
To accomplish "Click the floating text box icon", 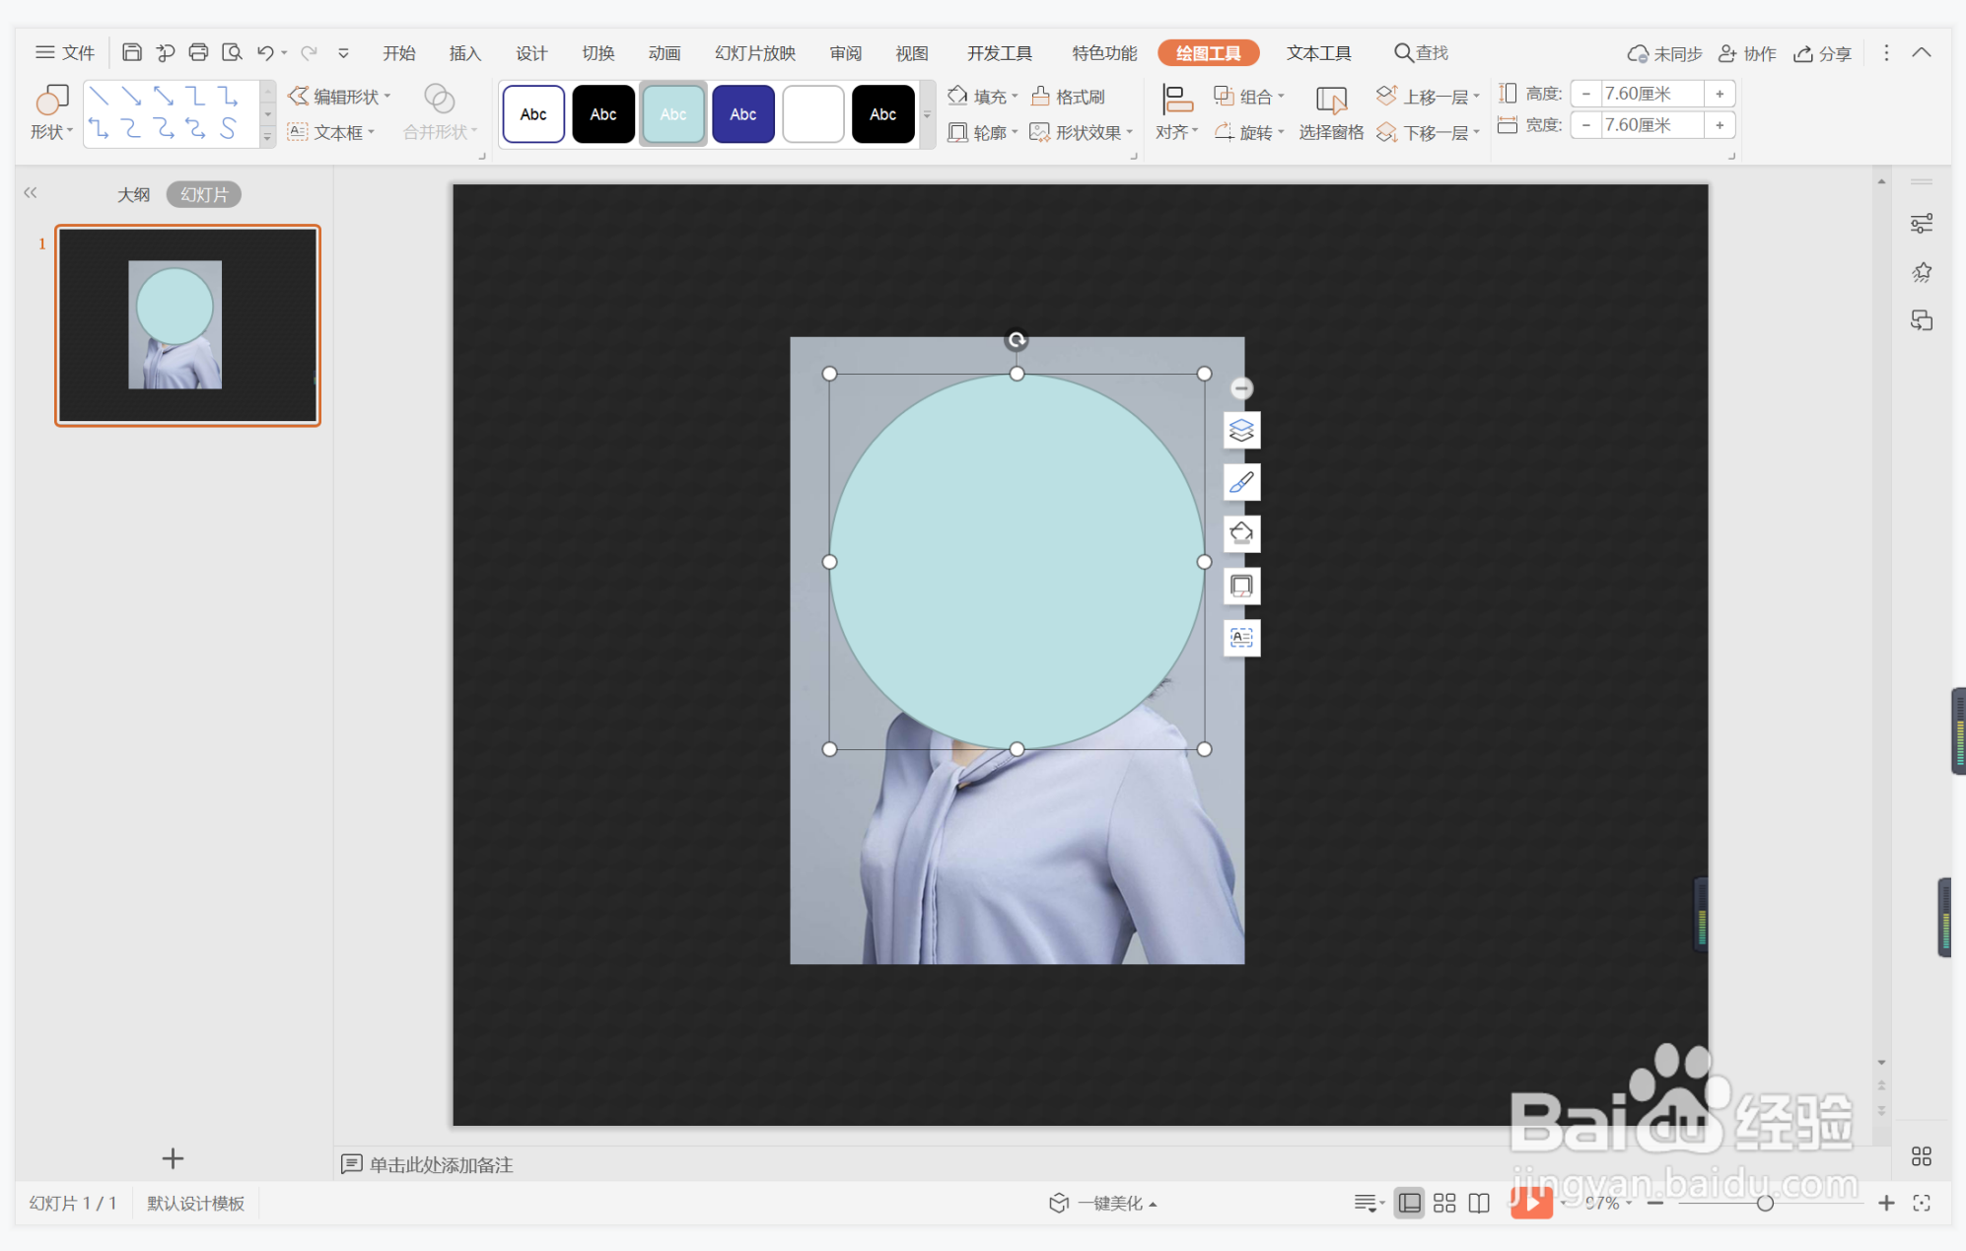I will (x=1241, y=638).
